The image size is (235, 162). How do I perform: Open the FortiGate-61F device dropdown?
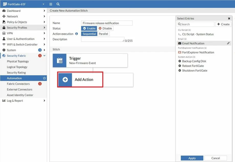(43, 4)
